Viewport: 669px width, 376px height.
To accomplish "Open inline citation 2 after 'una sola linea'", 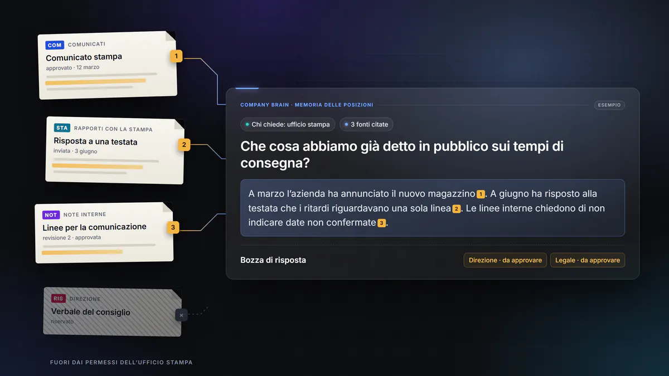I will [456, 209].
